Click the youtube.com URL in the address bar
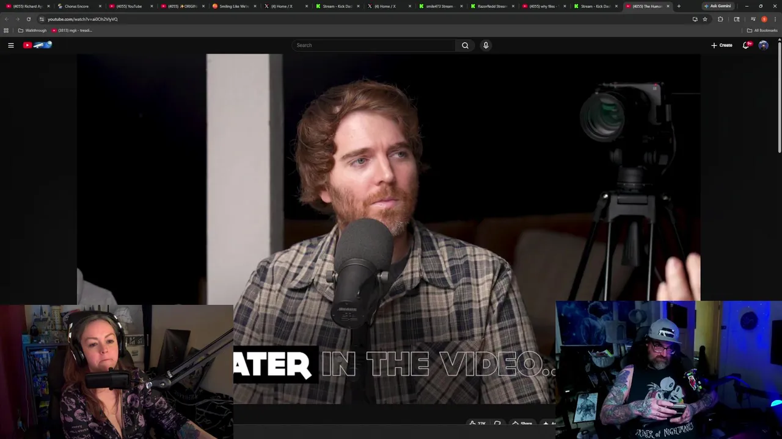 (82, 19)
